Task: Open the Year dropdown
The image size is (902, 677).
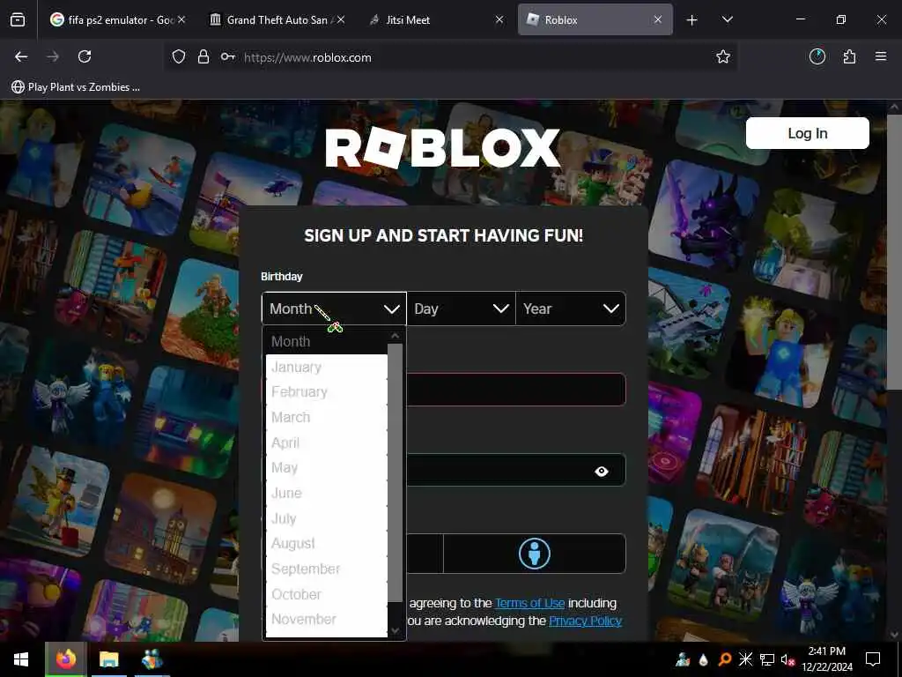Action: coord(571,309)
